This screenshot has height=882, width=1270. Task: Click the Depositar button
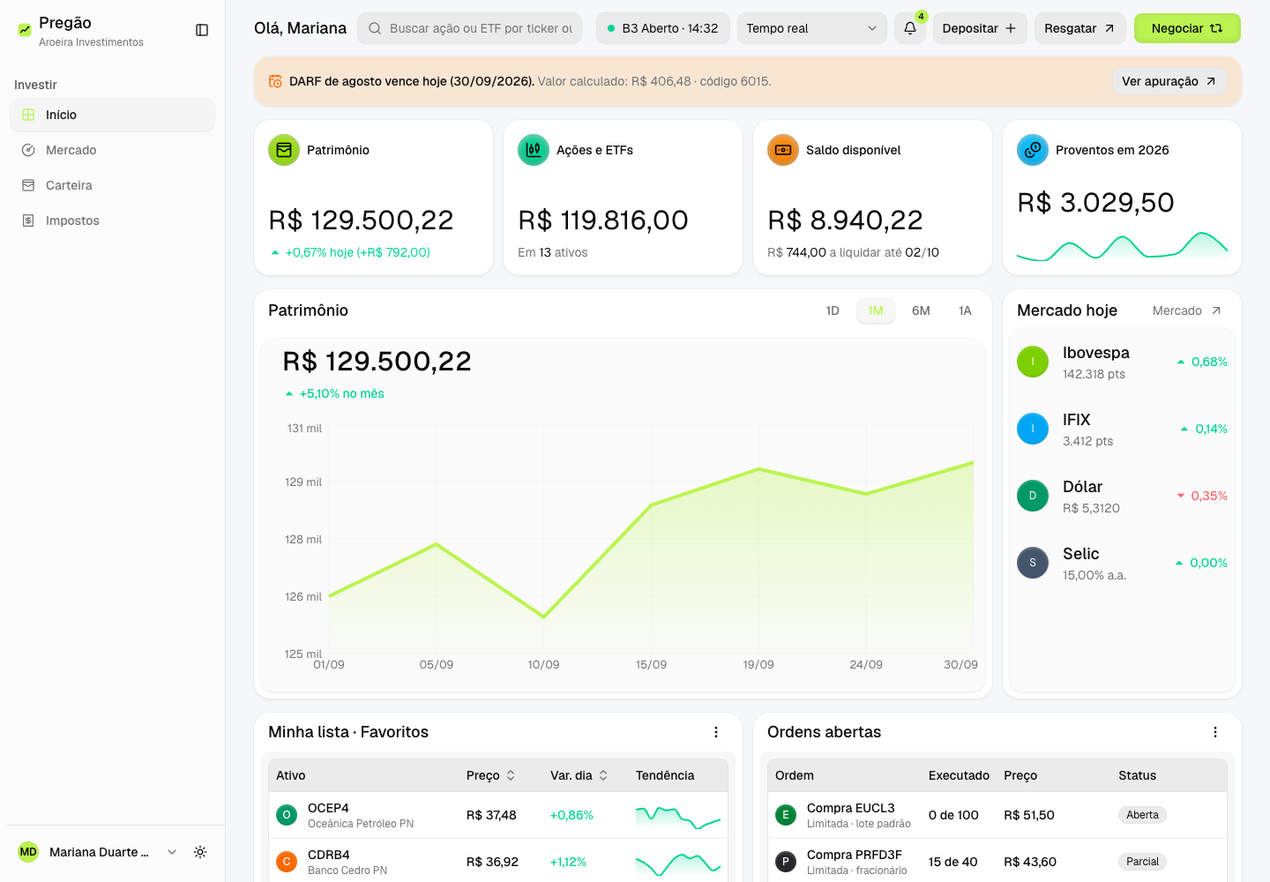coord(980,28)
